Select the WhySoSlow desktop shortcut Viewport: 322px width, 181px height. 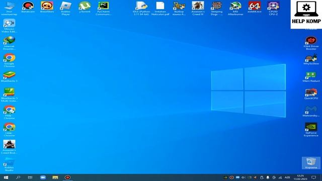click(x=311, y=59)
